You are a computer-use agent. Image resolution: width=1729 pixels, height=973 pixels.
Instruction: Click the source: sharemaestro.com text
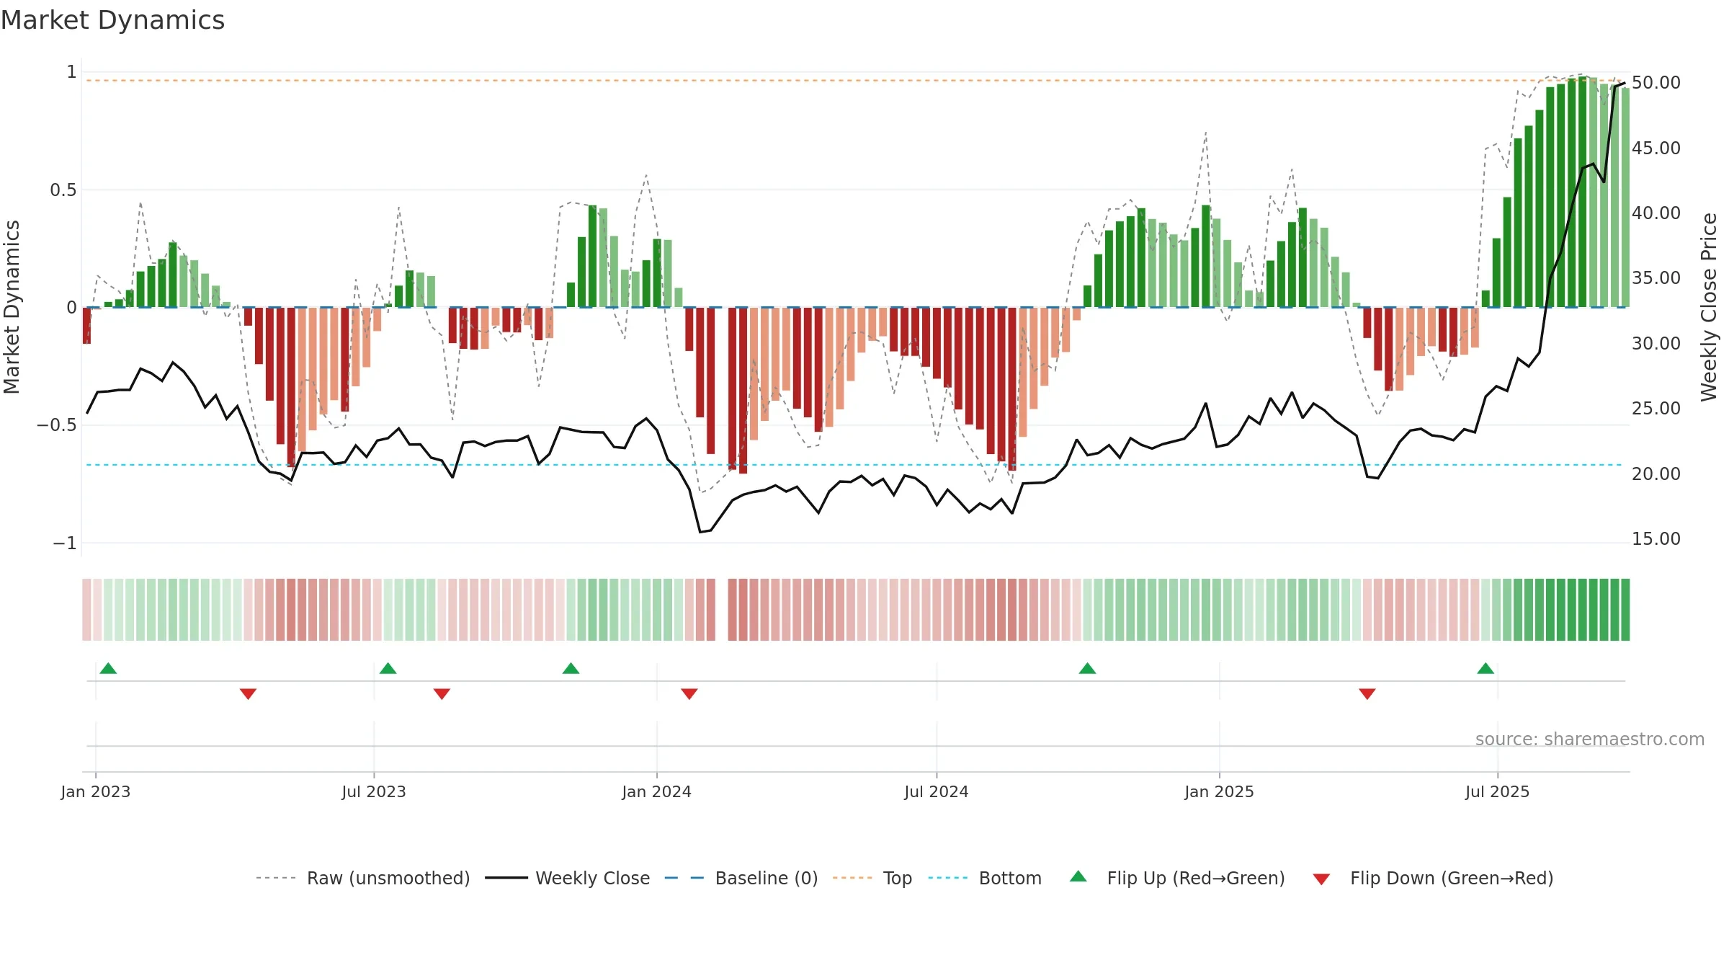1590,739
